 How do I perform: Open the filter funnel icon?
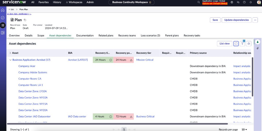(242, 43)
